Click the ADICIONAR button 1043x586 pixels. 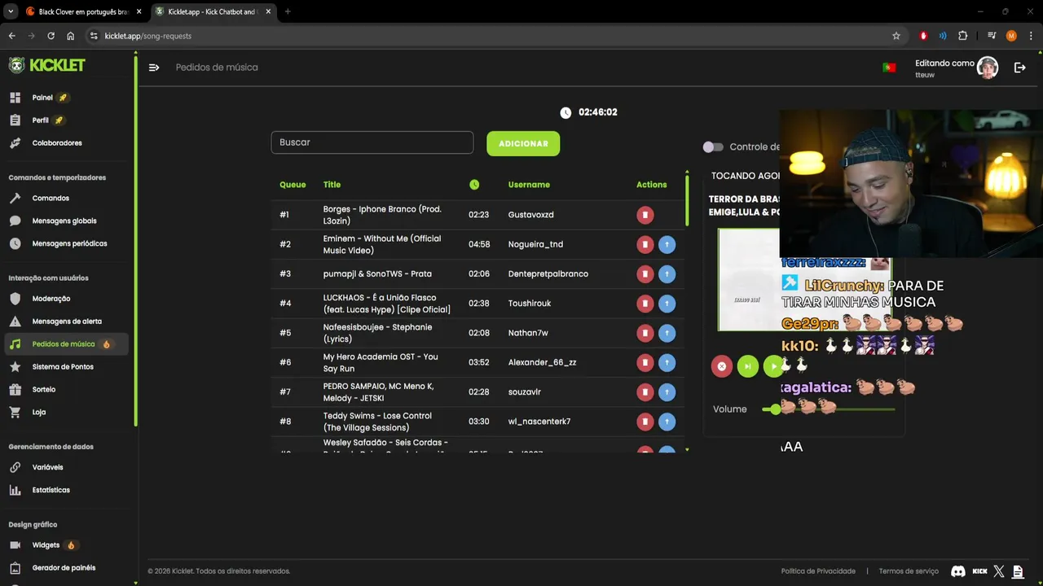click(523, 143)
